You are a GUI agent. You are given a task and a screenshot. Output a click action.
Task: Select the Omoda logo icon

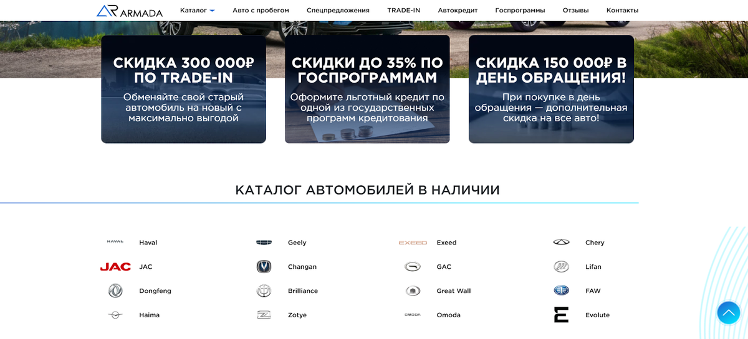click(x=413, y=315)
